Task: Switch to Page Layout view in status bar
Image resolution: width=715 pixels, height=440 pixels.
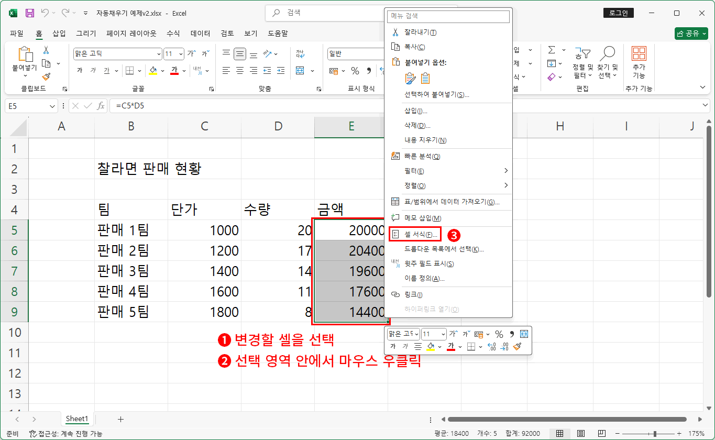Action: [581, 434]
